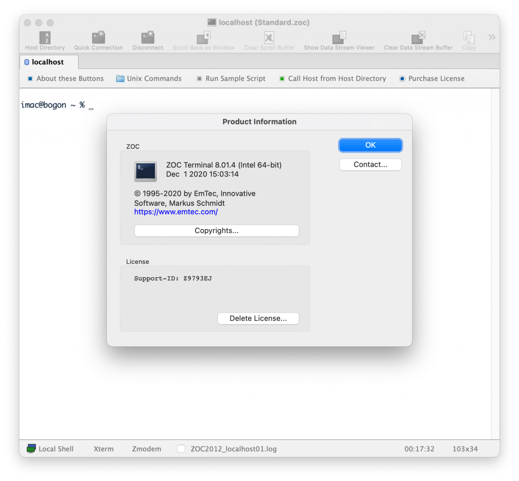Screen dimensions: 519x481
Task: Click the ZOC terminal application icon
Action: pyautogui.click(x=145, y=171)
